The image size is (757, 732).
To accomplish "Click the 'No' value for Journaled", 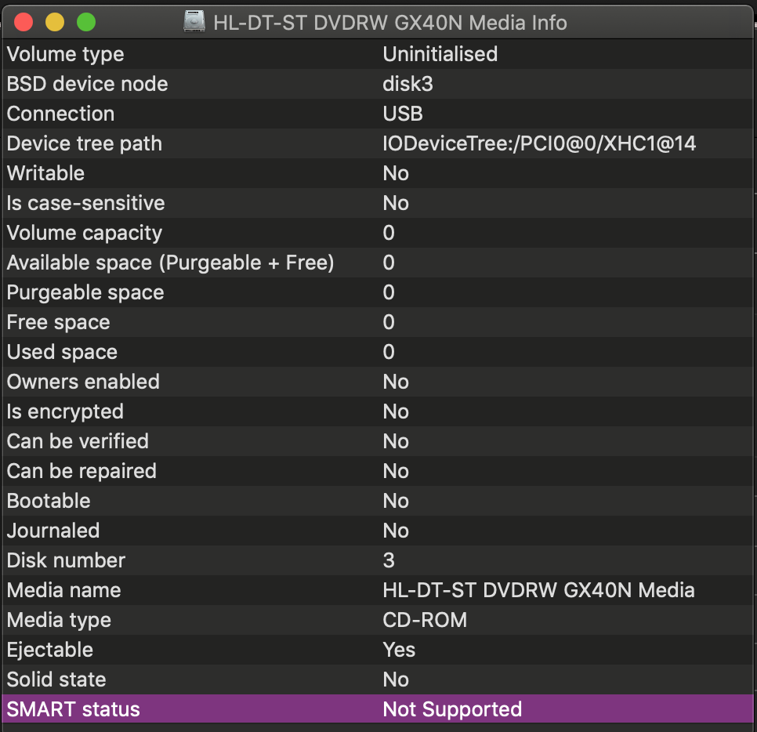I will pos(396,531).
